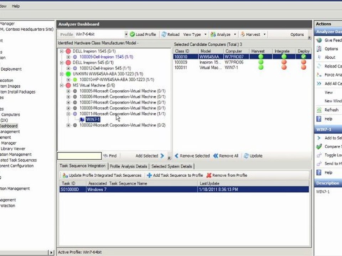Expand the 100002-Microsoft Corporation-Virtual Machine node
This screenshot has width=342, height=256.
tap(68, 125)
